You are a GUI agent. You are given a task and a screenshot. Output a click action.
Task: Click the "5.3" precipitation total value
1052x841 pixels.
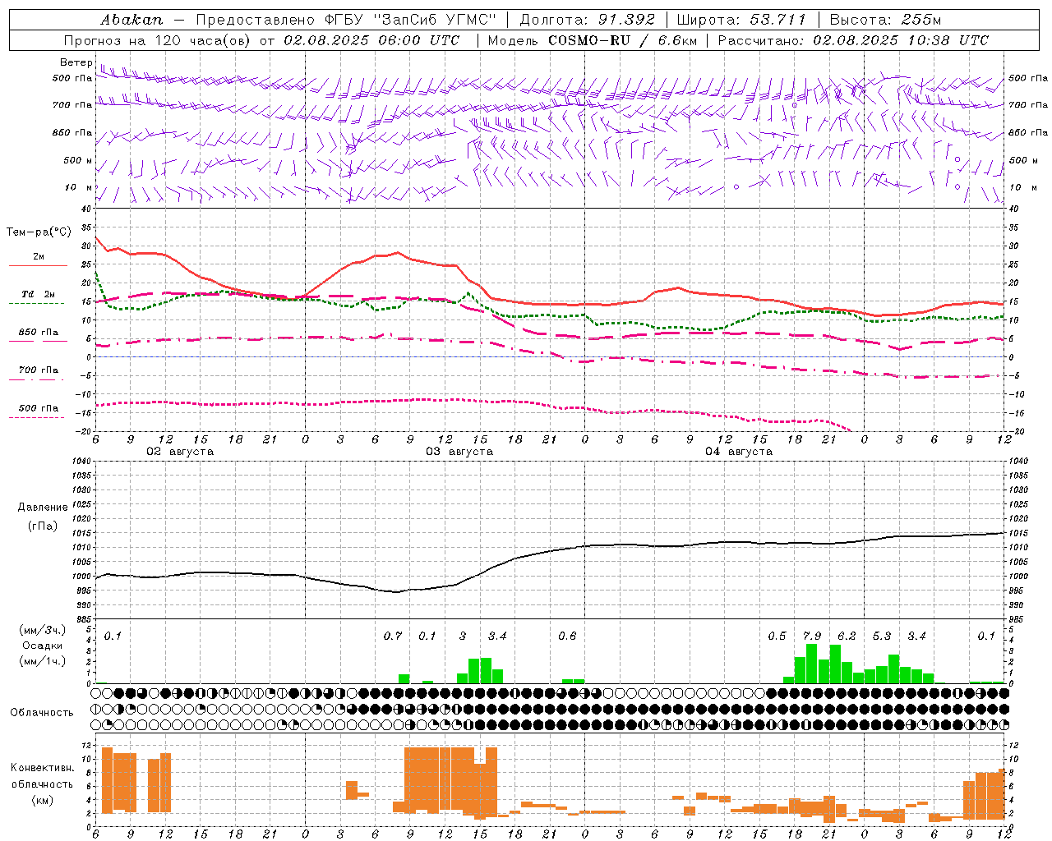(882, 636)
